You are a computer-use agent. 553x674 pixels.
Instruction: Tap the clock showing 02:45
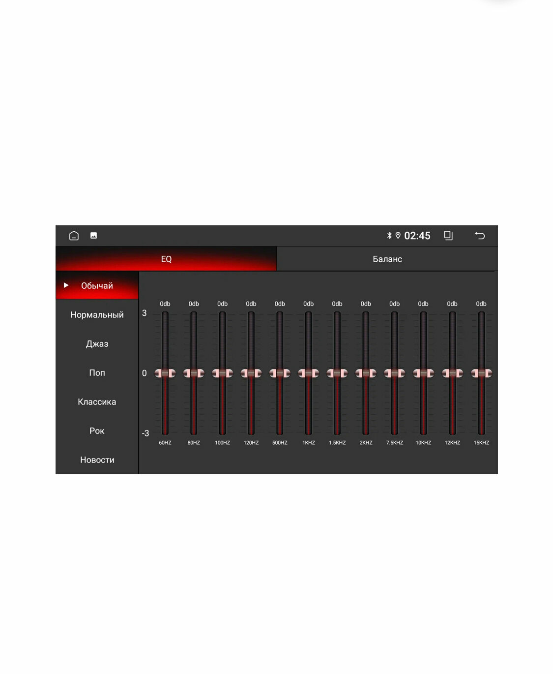tap(417, 236)
